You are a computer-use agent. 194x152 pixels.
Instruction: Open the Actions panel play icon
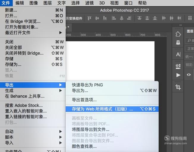click(178, 75)
